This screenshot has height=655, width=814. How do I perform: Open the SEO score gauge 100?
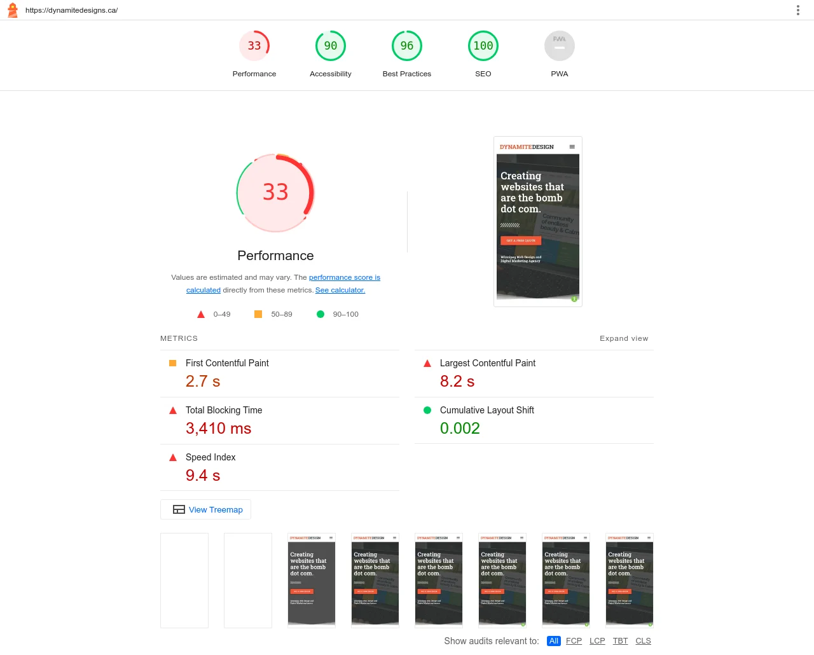click(x=483, y=46)
